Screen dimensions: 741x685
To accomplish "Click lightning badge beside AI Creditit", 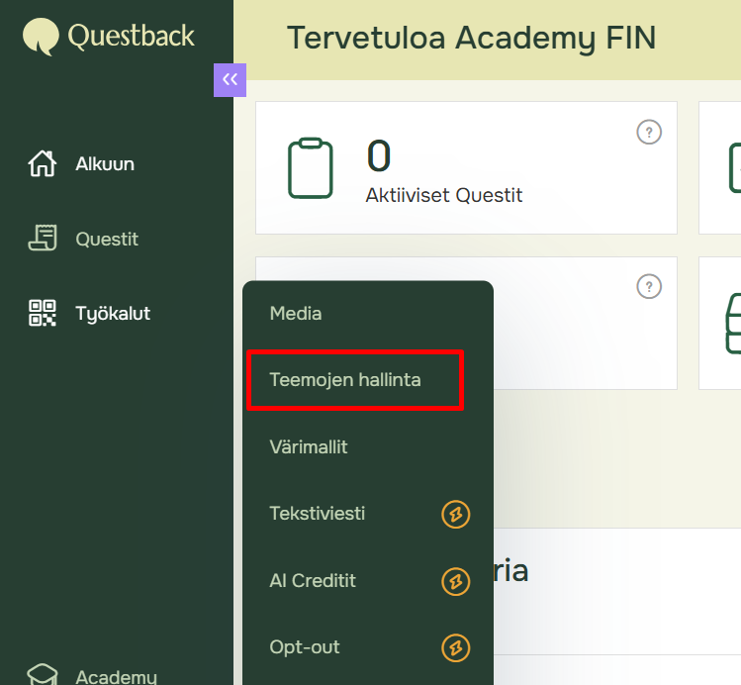I will (x=455, y=581).
